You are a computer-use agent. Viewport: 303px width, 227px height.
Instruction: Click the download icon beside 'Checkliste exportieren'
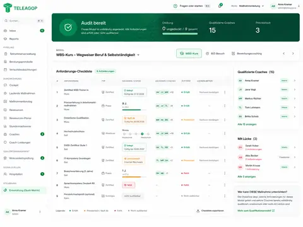(198, 211)
